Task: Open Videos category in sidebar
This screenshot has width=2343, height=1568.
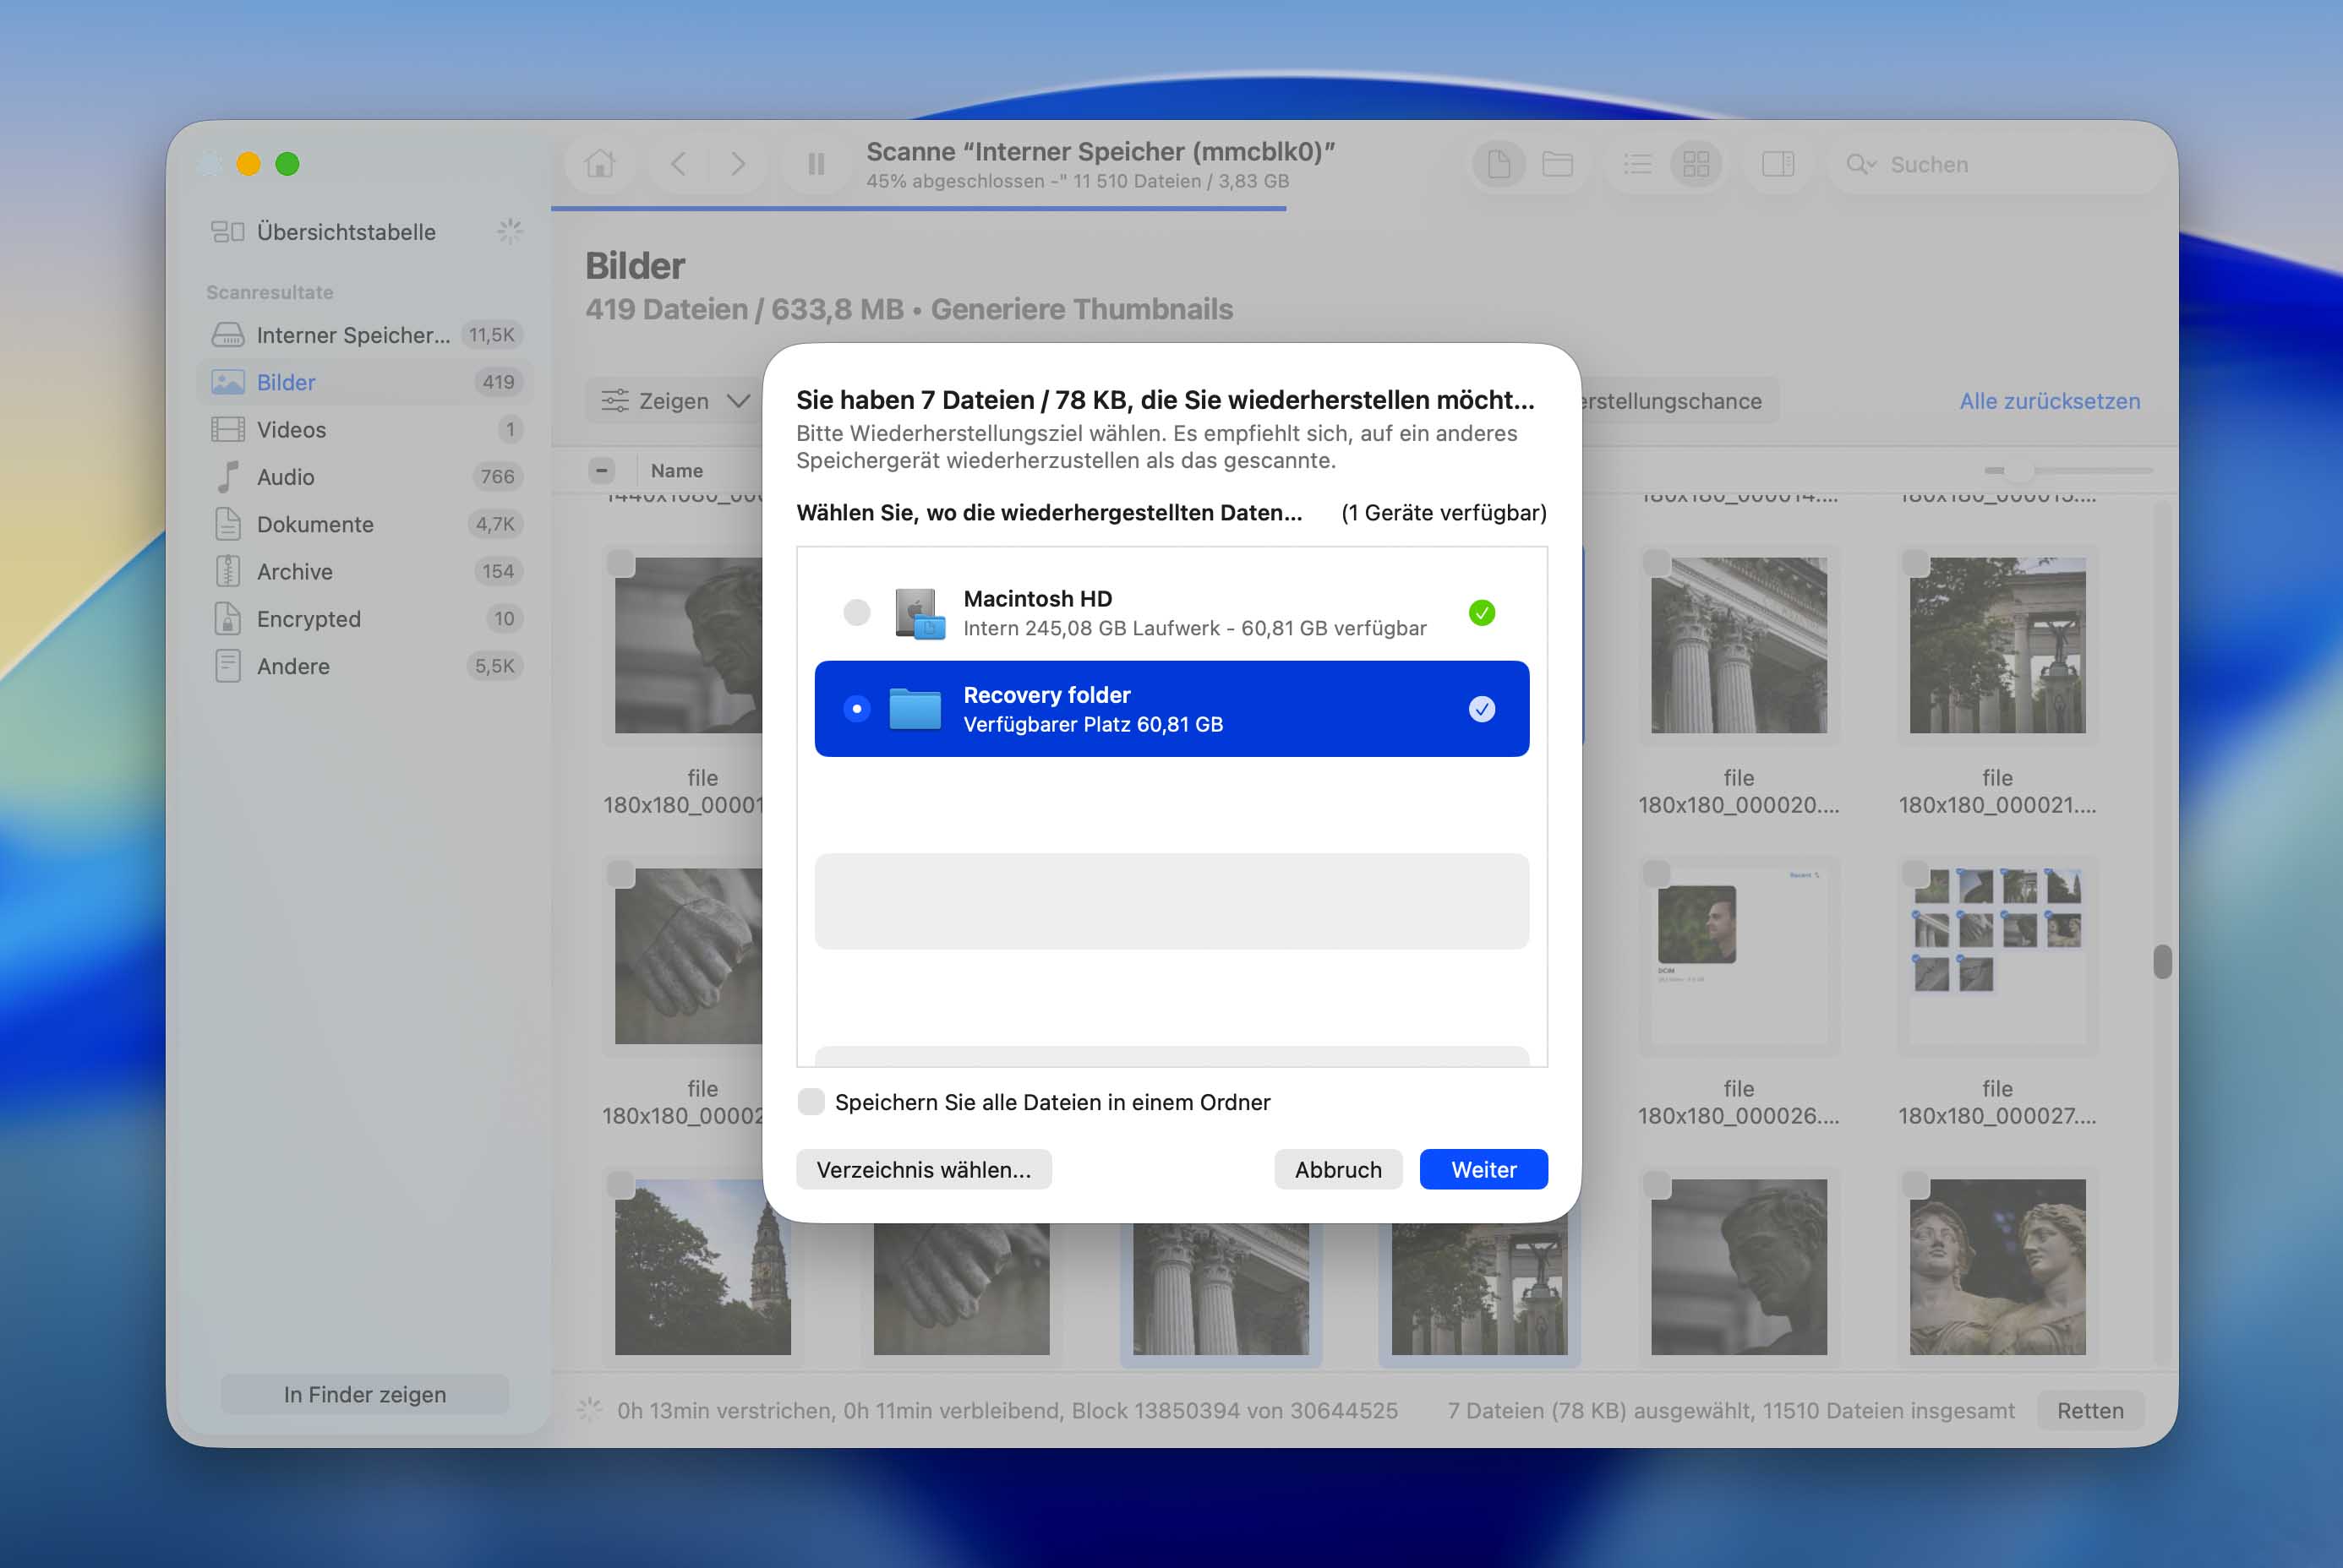Action: (x=365, y=429)
